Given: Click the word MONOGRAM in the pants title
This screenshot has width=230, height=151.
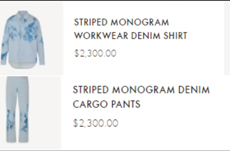Looking at the screenshot, I should [143, 90].
